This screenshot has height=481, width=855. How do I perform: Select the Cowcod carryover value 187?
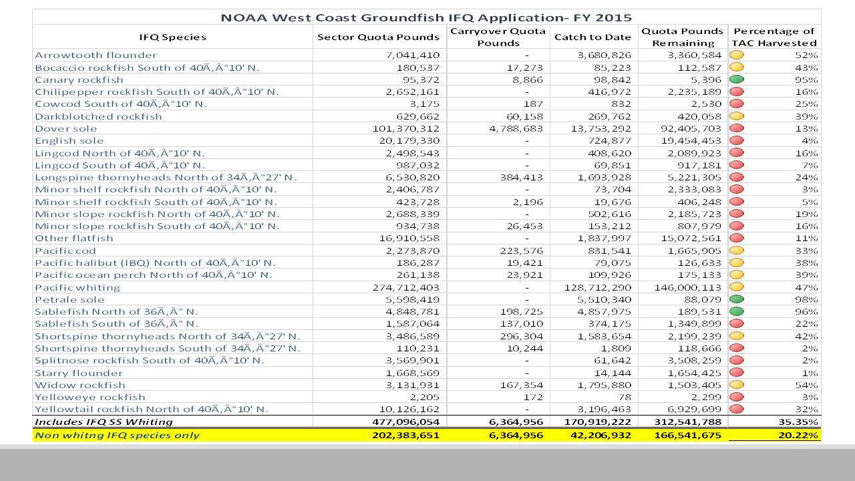[534, 104]
